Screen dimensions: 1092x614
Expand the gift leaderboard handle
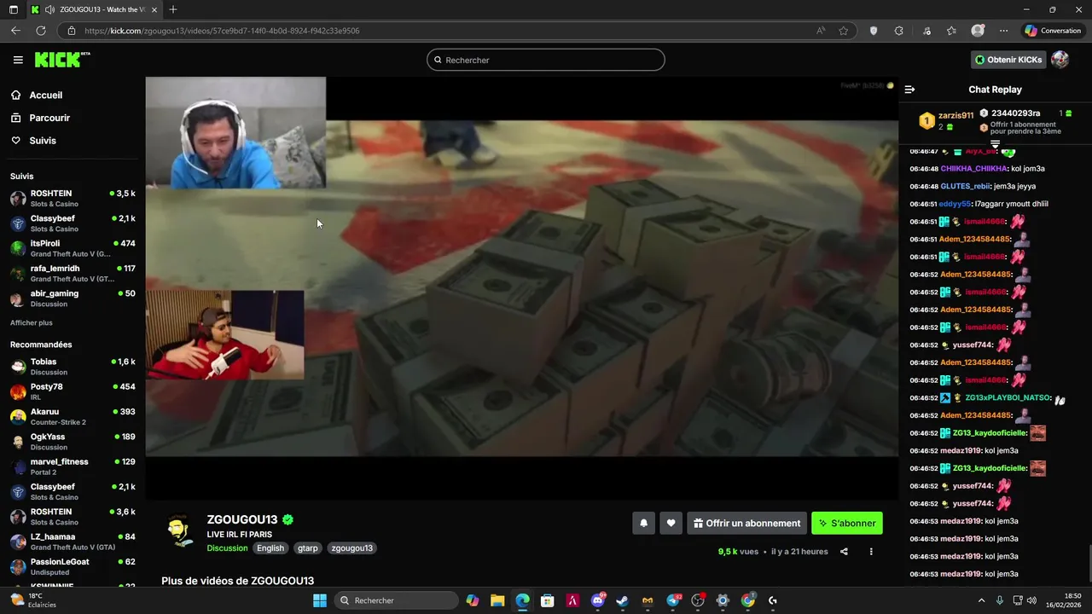[995, 143]
